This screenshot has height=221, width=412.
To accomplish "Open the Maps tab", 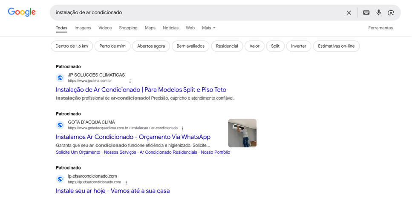I will click(150, 28).
